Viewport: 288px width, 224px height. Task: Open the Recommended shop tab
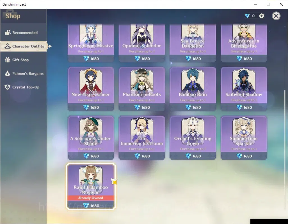24,32
